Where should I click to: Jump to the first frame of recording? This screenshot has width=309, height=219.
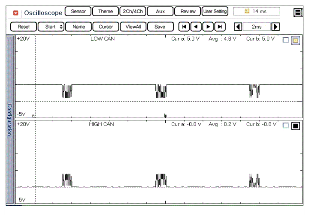point(184,27)
